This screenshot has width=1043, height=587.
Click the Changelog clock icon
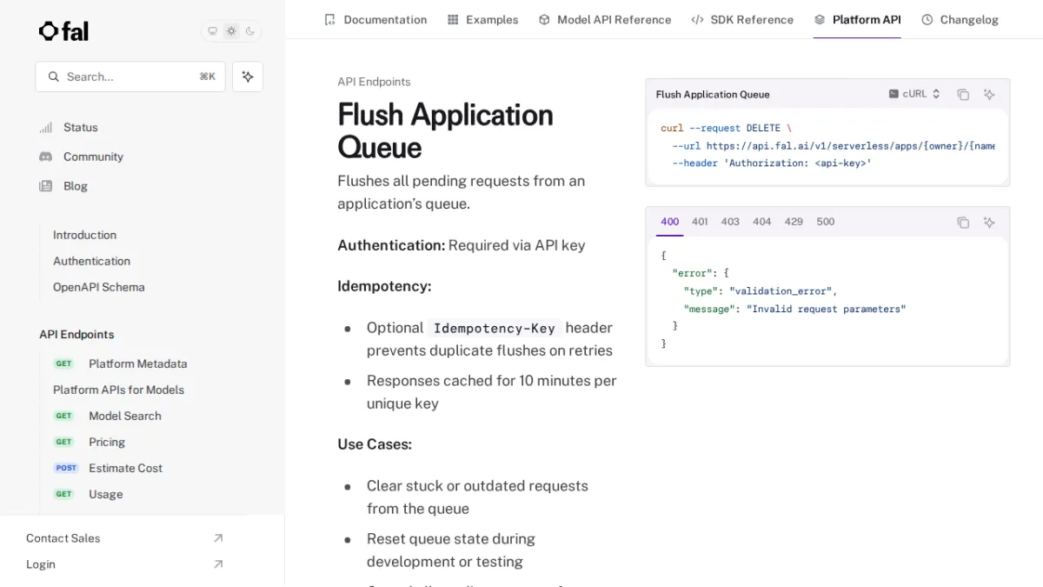point(927,19)
